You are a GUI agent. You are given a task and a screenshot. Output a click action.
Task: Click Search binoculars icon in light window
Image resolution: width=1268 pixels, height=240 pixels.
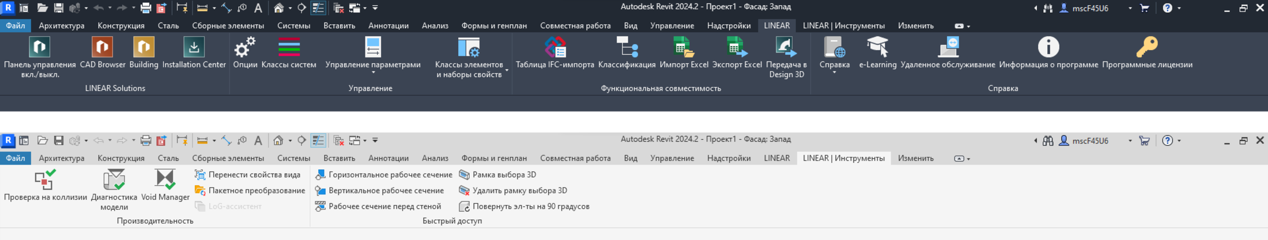pos(1048,140)
